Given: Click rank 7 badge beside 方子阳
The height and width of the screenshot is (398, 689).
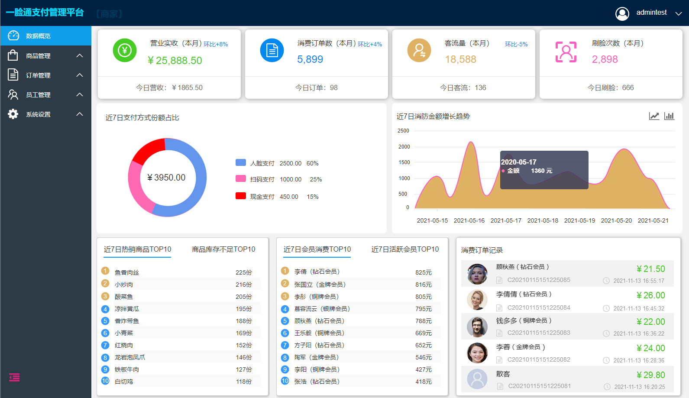Looking at the screenshot, I should [x=285, y=345].
